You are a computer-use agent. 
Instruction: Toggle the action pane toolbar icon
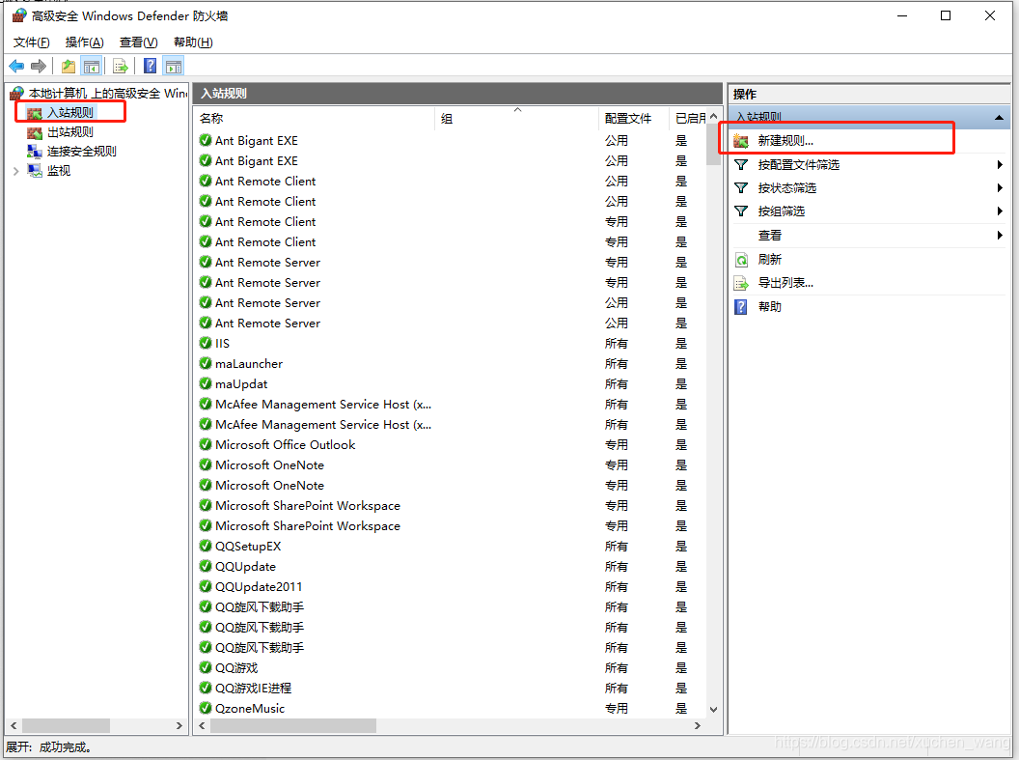[174, 67]
